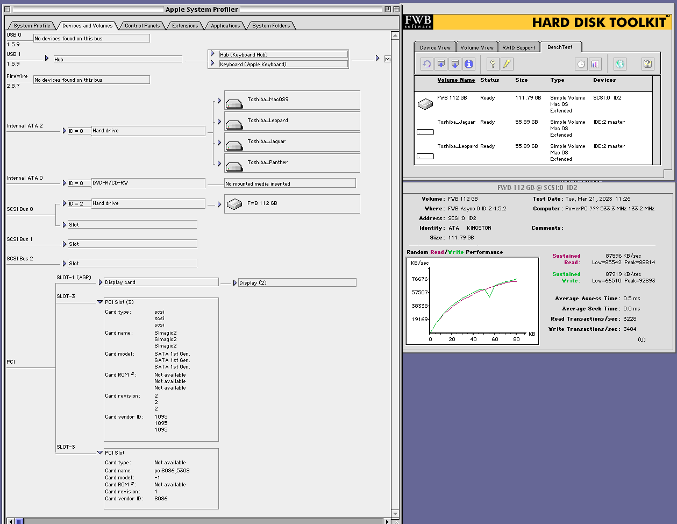Expand the Display card disclosure triangle
This screenshot has width=677, height=524.
[x=101, y=282]
